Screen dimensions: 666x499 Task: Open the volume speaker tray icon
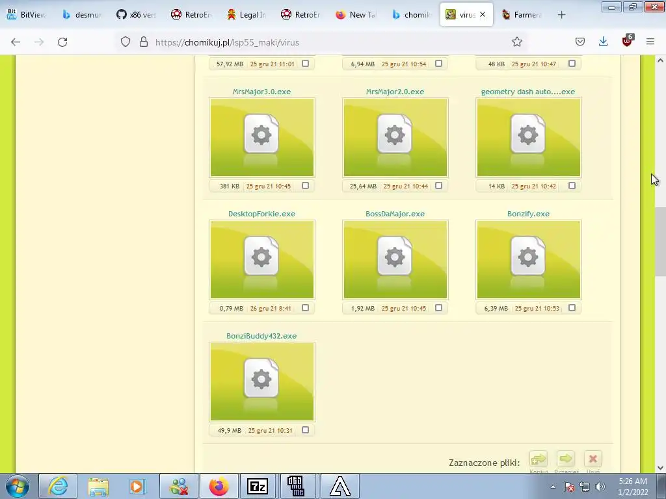600,487
